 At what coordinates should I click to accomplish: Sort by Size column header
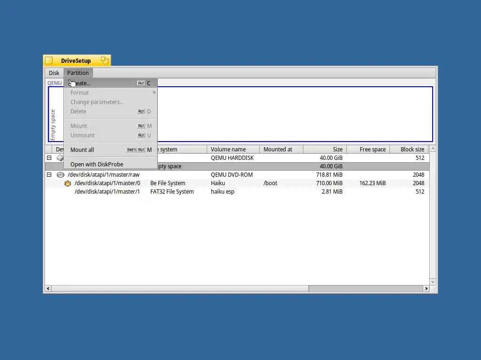(x=325, y=150)
